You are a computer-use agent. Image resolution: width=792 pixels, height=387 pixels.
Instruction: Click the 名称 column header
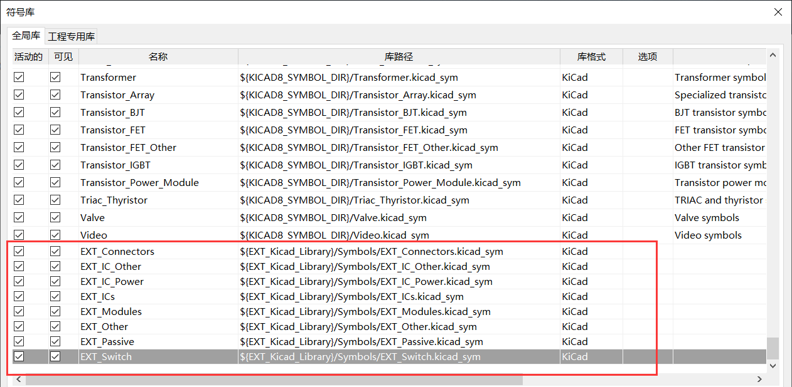pos(158,57)
